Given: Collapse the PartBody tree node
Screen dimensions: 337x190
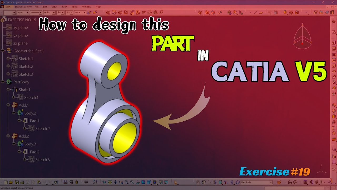Looking at the screenshot, I should [3, 82].
